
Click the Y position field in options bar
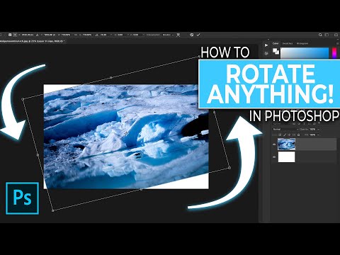pos(49,35)
